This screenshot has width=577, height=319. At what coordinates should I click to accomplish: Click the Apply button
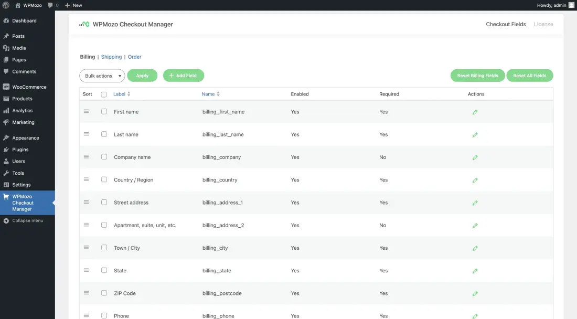(x=142, y=76)
